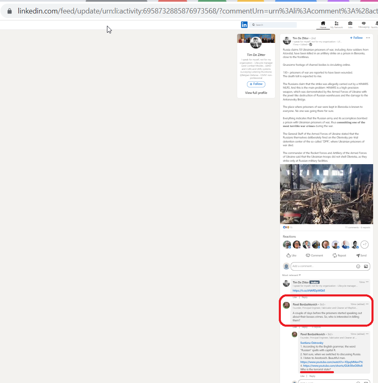Click Tim De Zitter name on profile card
Screen dimensions: 378x383
[256, 55]
